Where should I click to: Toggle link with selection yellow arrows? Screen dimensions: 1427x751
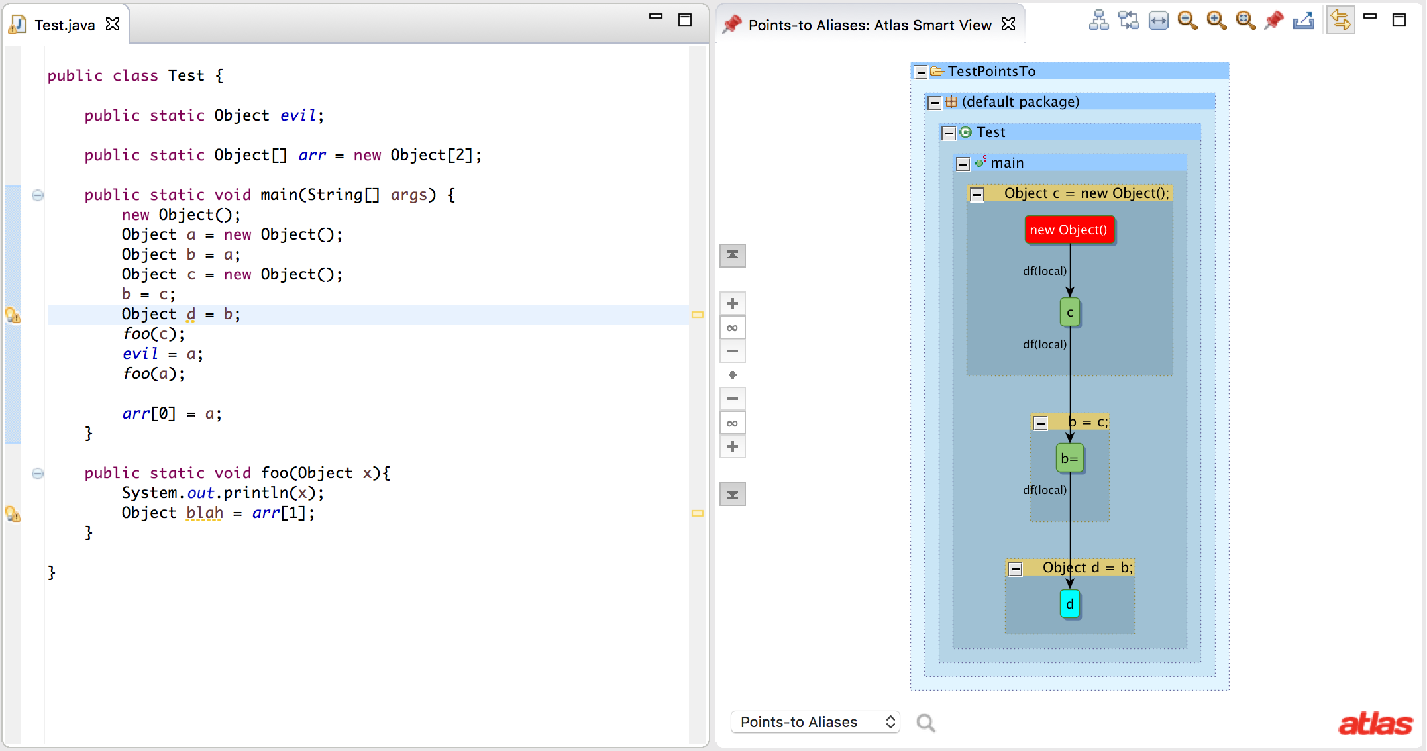tap(1340, 21)
